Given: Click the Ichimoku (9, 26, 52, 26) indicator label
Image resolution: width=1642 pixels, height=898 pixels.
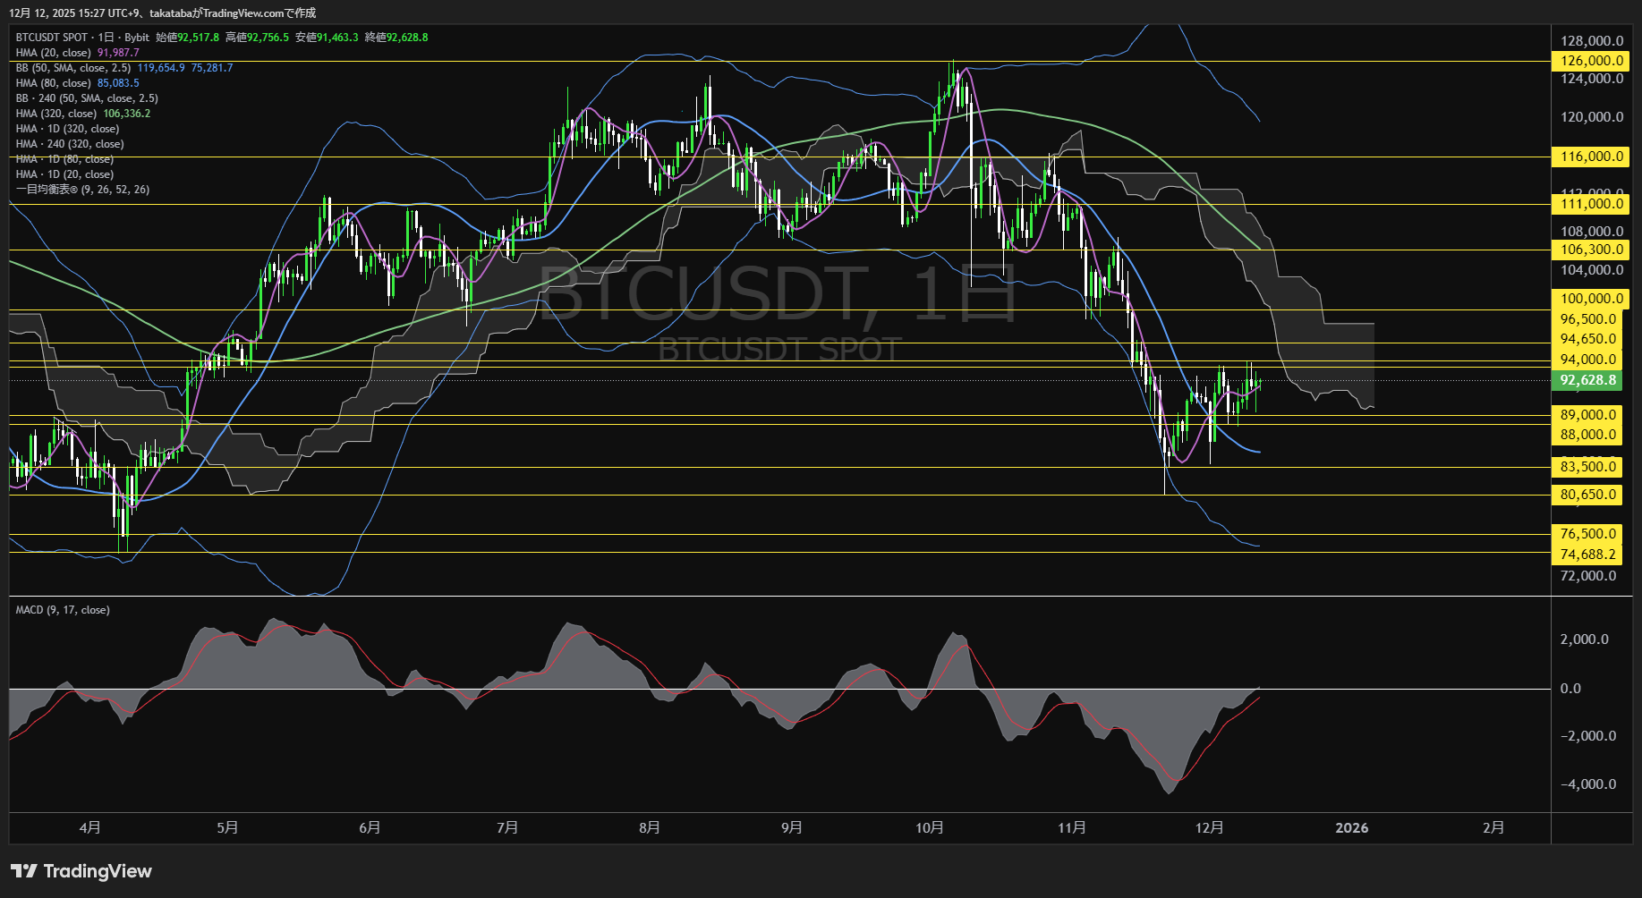Looking at the screenshot, I should (82, 190).
